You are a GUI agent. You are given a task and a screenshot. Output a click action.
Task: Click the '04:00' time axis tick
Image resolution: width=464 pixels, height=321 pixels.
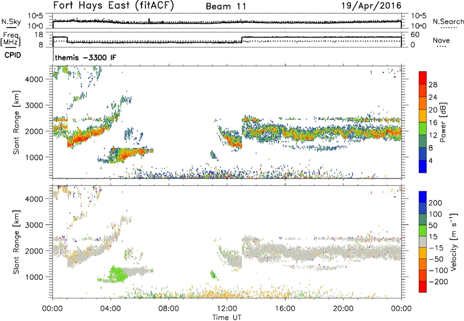click(110, 309)
